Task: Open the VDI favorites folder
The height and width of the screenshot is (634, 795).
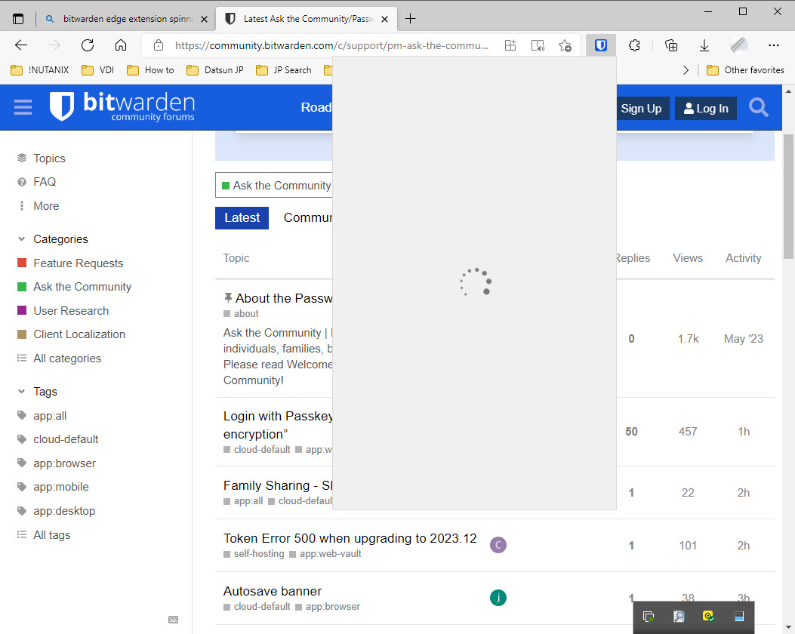Action: click(x=98, y=70)
